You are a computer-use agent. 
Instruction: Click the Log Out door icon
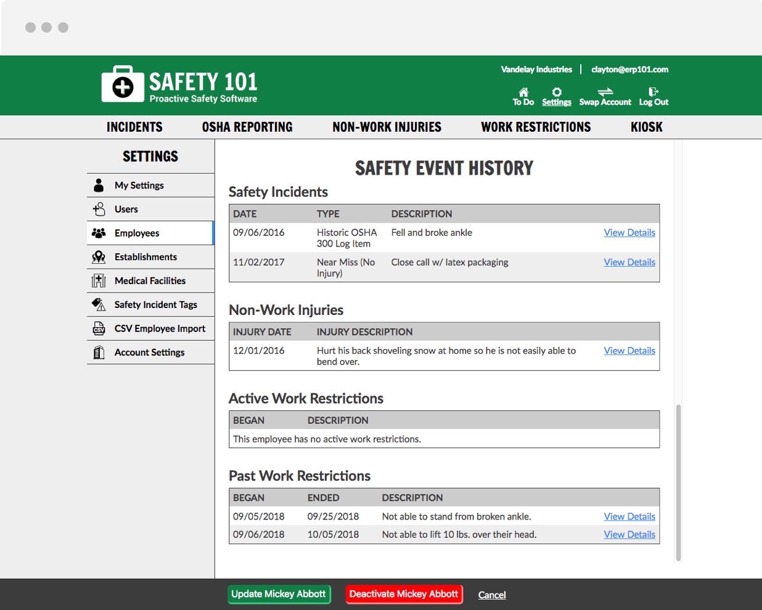(653, 92)
